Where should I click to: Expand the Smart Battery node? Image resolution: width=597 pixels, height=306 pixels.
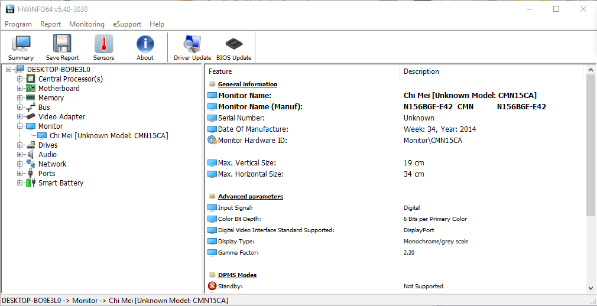pyautogui.click(x=20, y=183)
